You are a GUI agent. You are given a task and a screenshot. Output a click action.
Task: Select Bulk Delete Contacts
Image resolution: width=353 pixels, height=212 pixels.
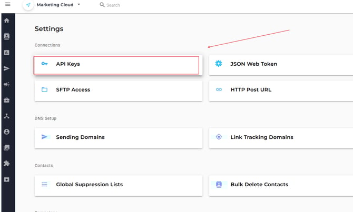(x=281, y=185)
